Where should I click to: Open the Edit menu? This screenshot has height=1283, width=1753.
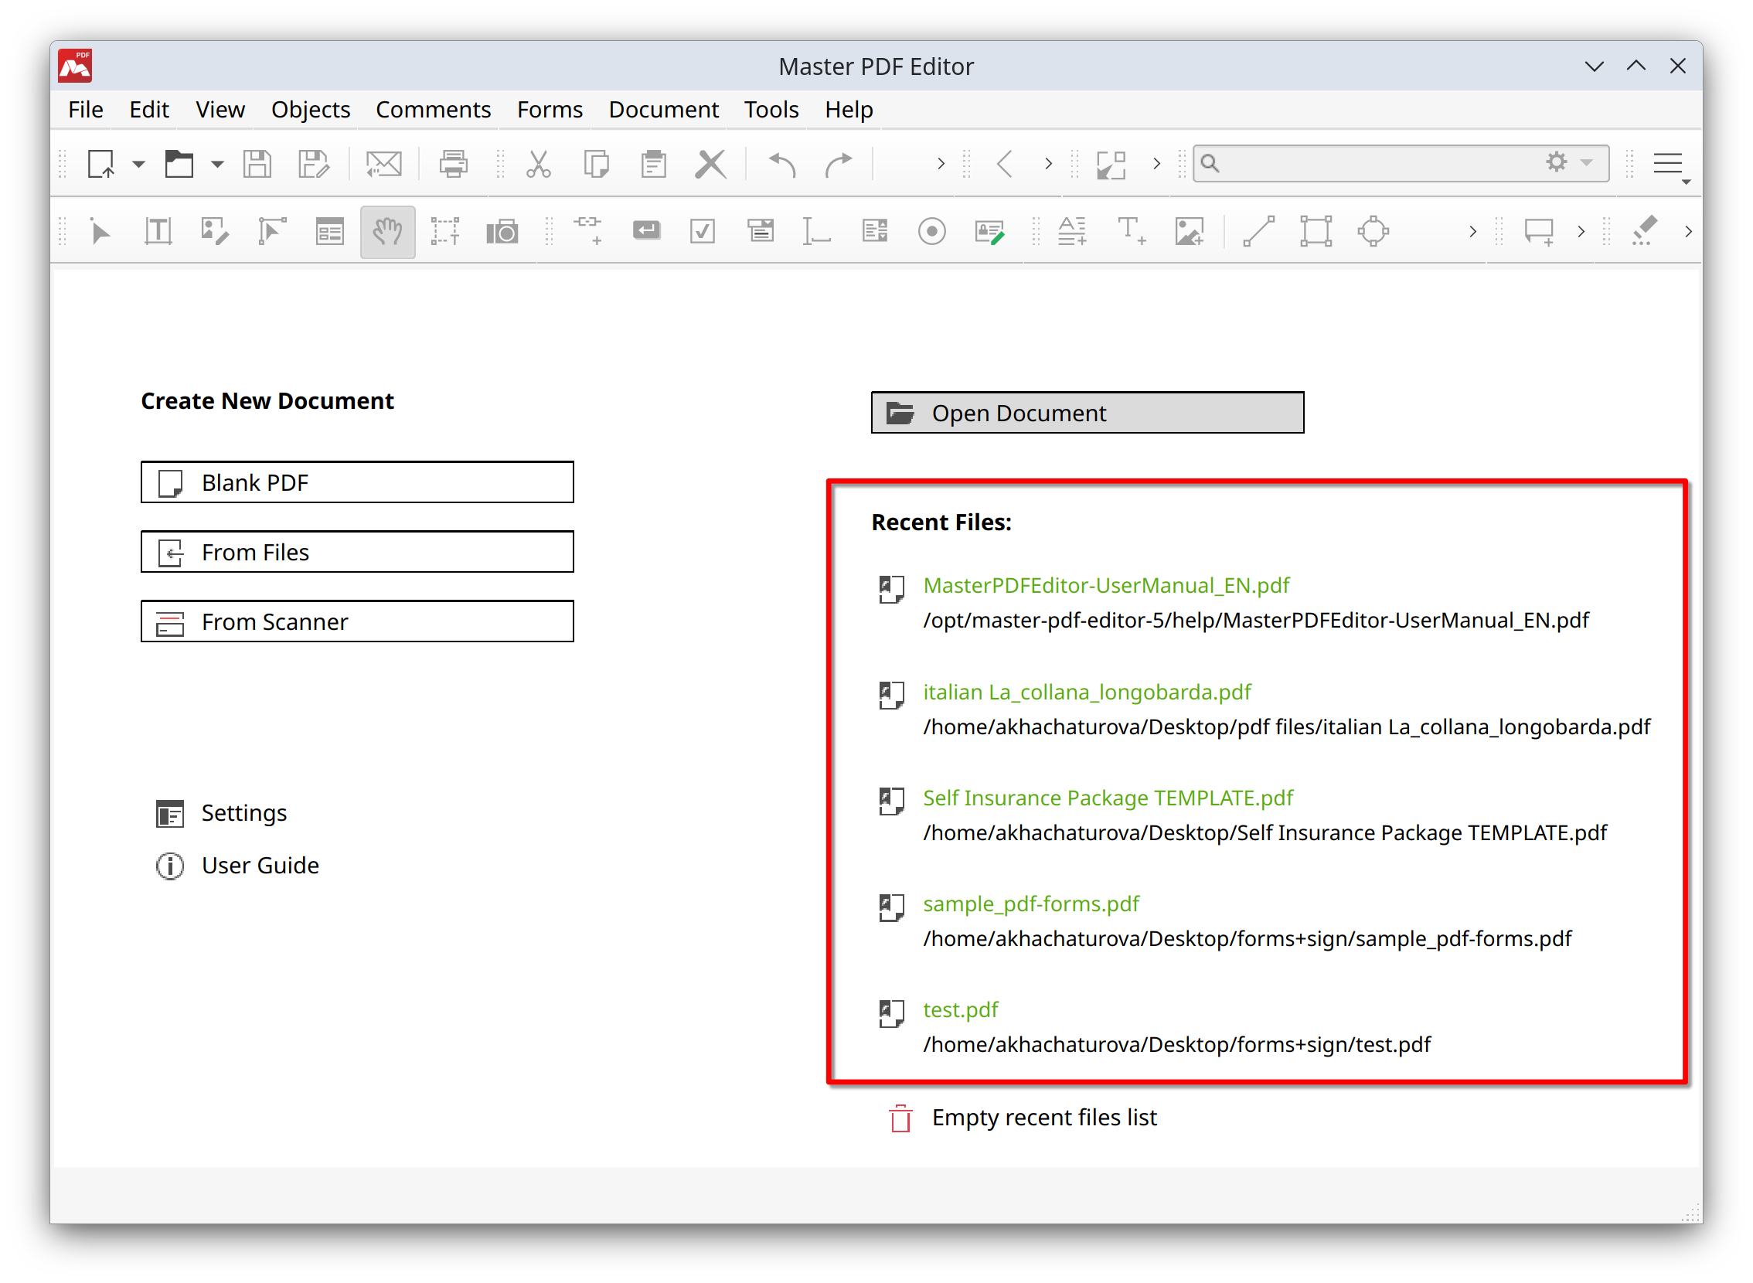click(149, 110)
